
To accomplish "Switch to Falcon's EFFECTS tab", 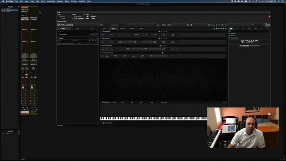I will [x=122, y=29].
